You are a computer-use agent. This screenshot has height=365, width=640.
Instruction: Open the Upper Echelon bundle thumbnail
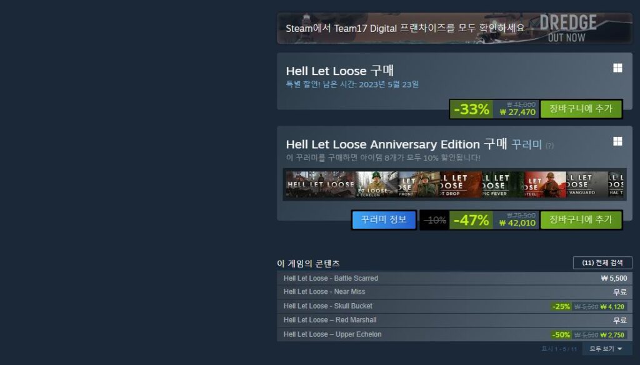376,184
